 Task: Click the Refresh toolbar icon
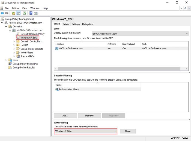(x=25, y=13)
